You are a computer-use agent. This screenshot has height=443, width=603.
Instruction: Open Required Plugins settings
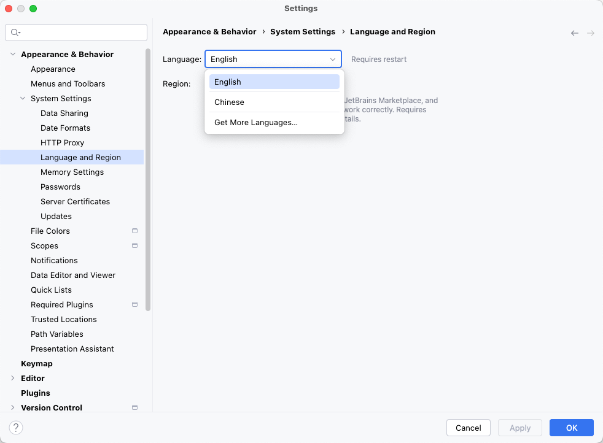(62, 305)
